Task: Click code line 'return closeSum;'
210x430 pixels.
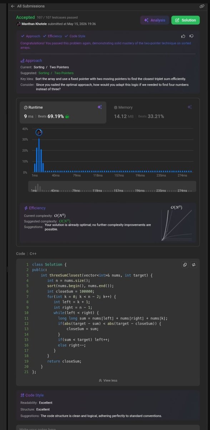Action: pos(64,361)
